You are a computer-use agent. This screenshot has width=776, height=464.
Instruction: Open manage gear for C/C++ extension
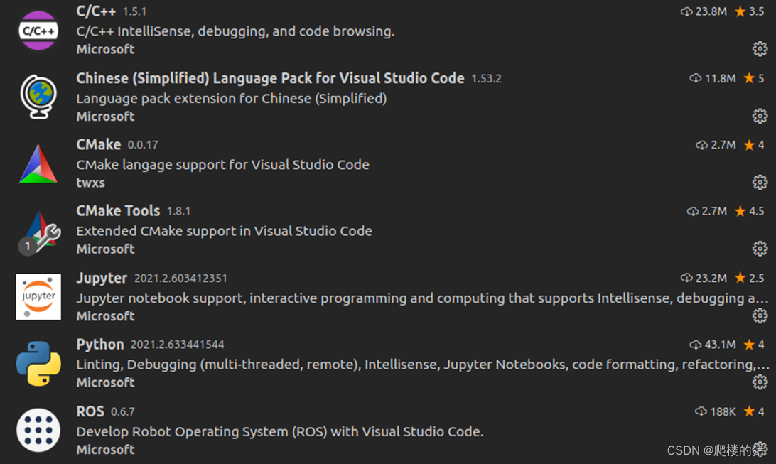click(760, 48)
